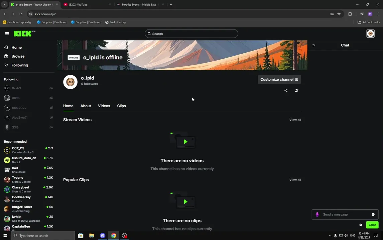Viewport: 383px width, 240px height.
Task: Click the user follow icon beside share
Action: coord(296,90)
